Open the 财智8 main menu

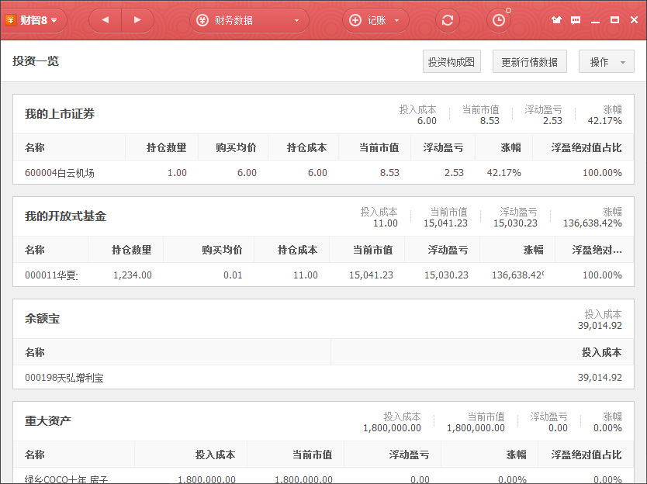[34, 20]
